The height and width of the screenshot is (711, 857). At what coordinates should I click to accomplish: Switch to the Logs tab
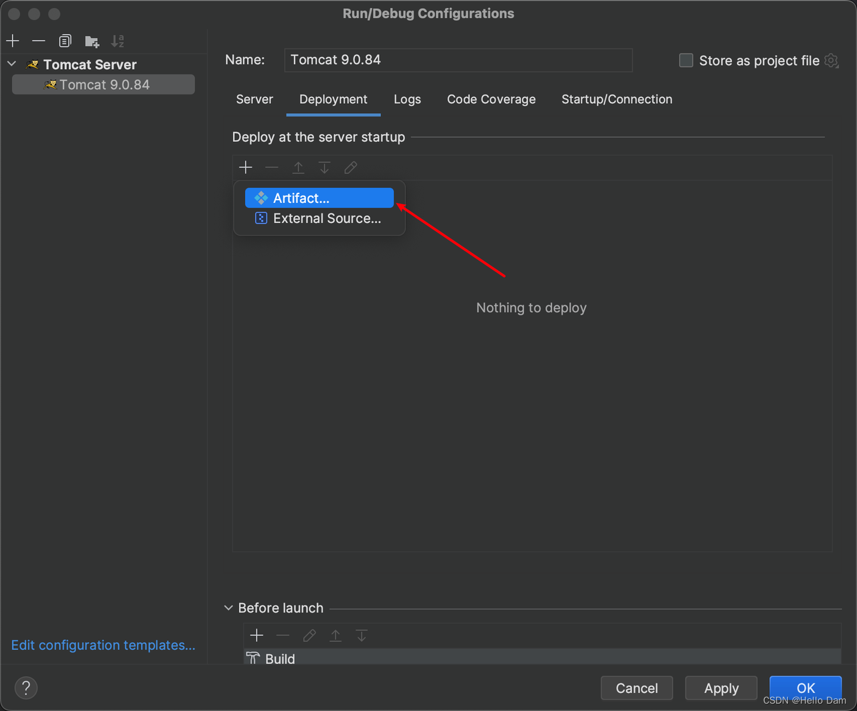[x=407, y=99]
